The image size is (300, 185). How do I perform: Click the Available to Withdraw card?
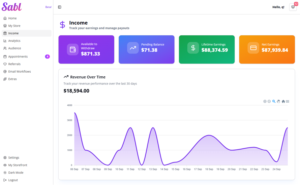click(x=86, y=49)
